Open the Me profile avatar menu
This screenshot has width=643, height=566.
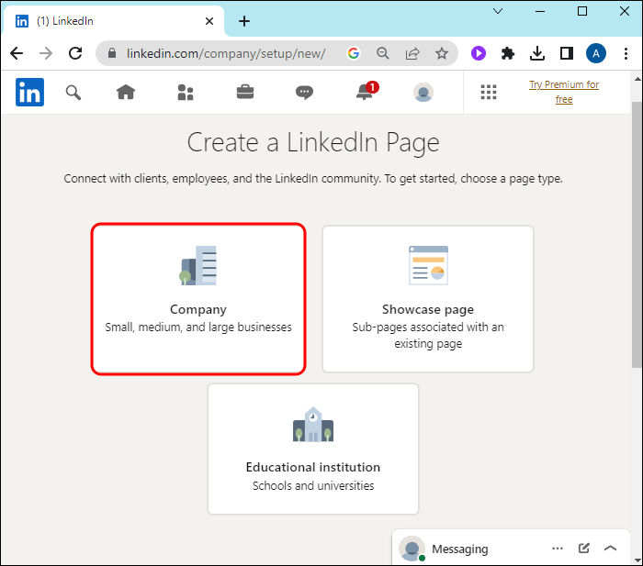tap(423, 92)
